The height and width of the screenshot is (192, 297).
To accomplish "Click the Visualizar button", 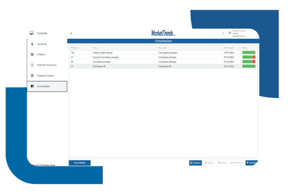I will (237, 163).
